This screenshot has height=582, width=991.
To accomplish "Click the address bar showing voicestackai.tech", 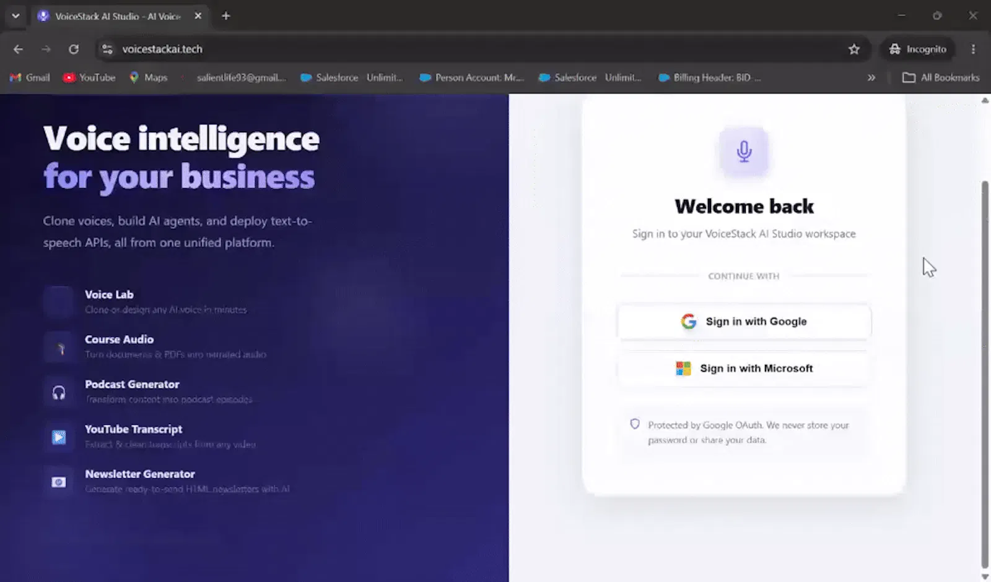I will [x=471, y=49].
